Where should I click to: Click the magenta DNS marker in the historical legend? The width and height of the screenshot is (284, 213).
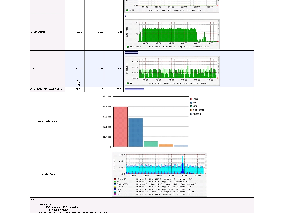115,194
